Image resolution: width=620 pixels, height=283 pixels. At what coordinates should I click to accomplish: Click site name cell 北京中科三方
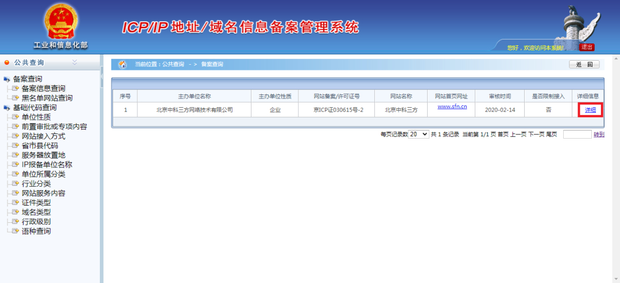coord(401,110)
